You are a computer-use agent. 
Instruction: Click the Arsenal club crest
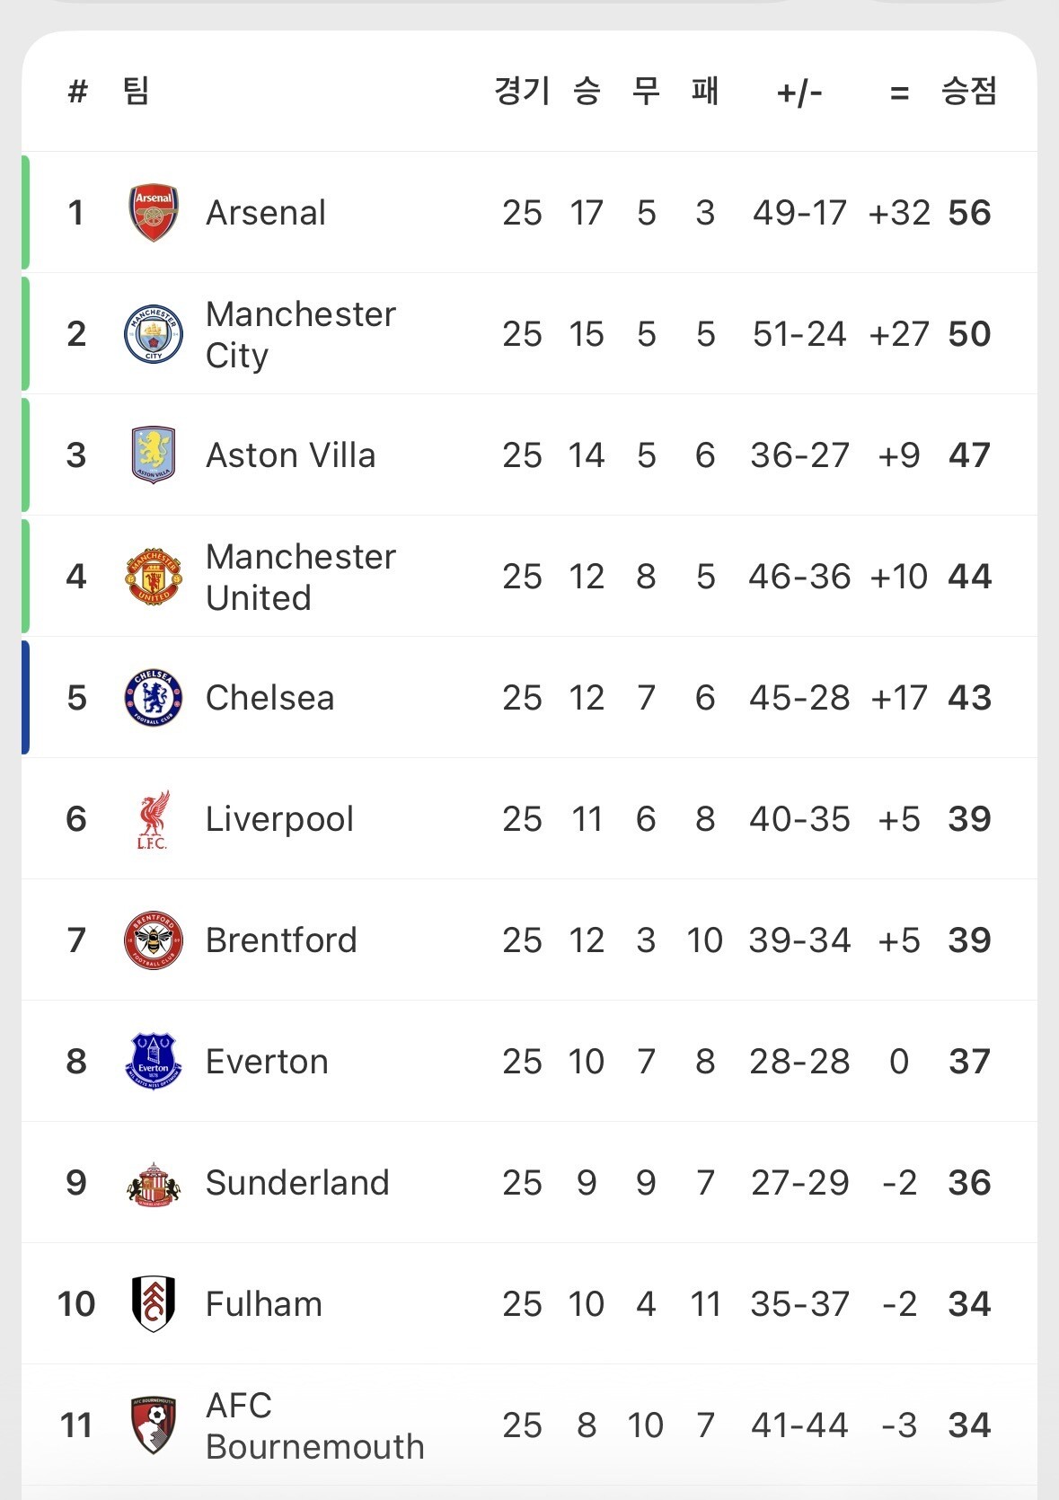tap(154, 213)
